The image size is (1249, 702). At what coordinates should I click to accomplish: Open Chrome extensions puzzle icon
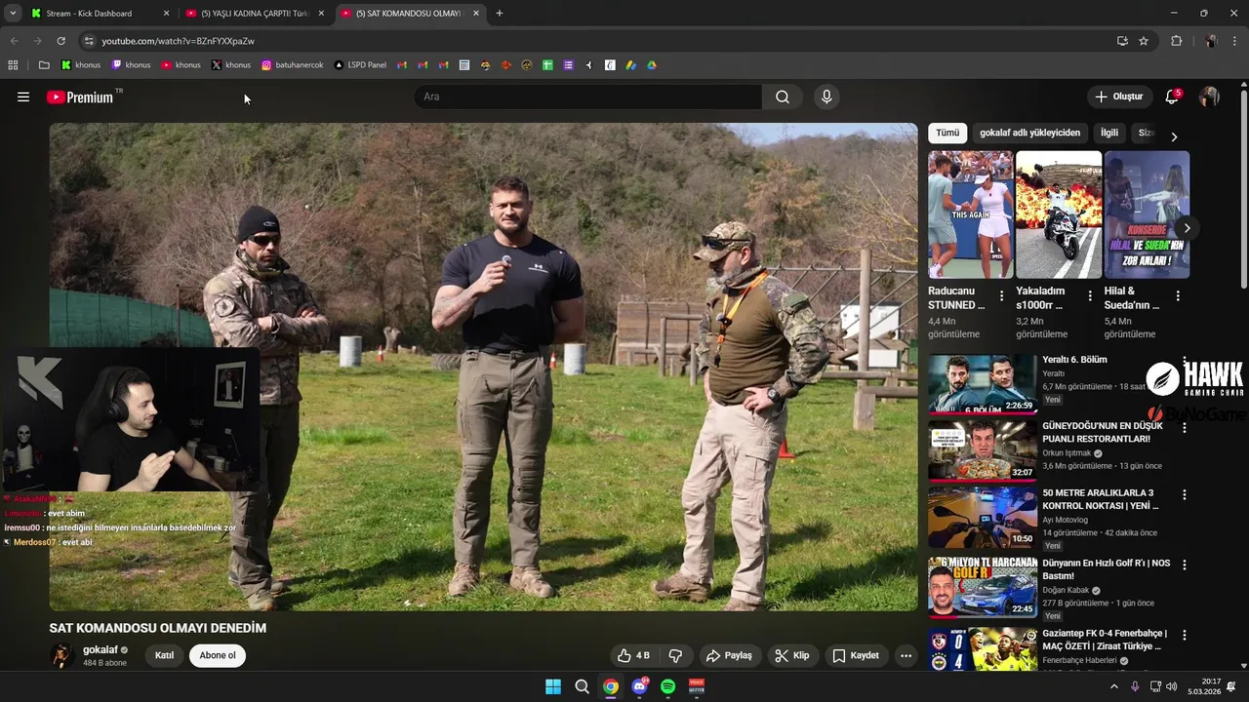[1176, 41]
